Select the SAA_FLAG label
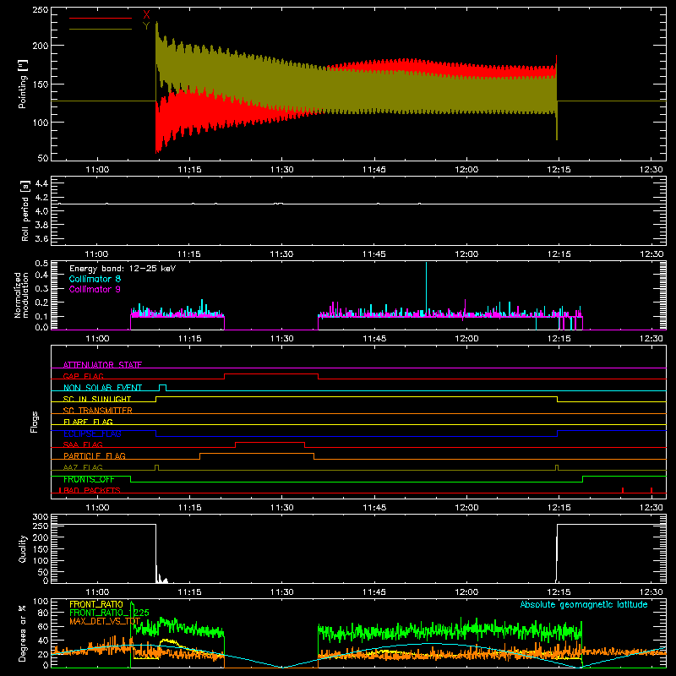The image size is (676, 676). coord(83,444)
